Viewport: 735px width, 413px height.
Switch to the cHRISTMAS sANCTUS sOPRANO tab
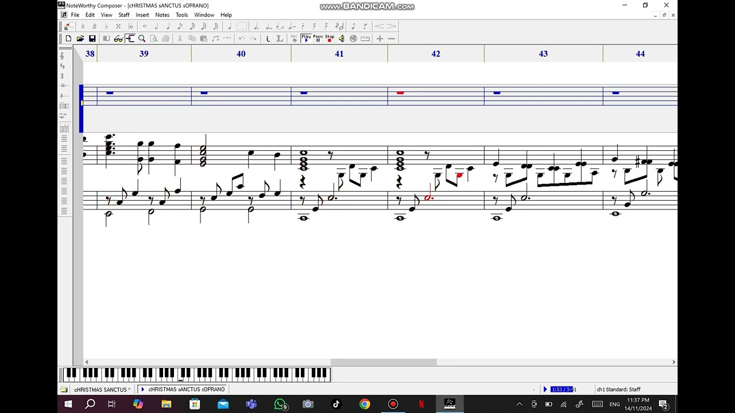coord(183,389)
